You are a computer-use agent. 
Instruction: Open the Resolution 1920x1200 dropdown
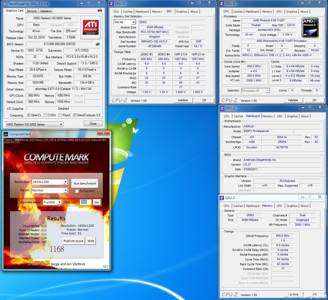pyautogui.click(x=50, y=182)
